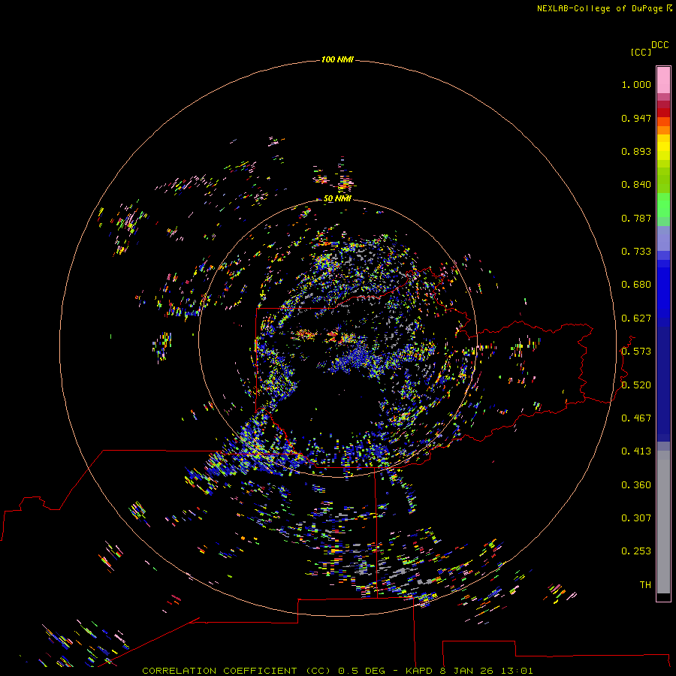Image resolution: width=676 pixels, height=676 pixels.
Task: Click the 0.680 scale value
Action: click(x=636, y=285)
